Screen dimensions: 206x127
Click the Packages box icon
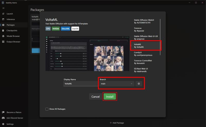[x=3, y=25]
